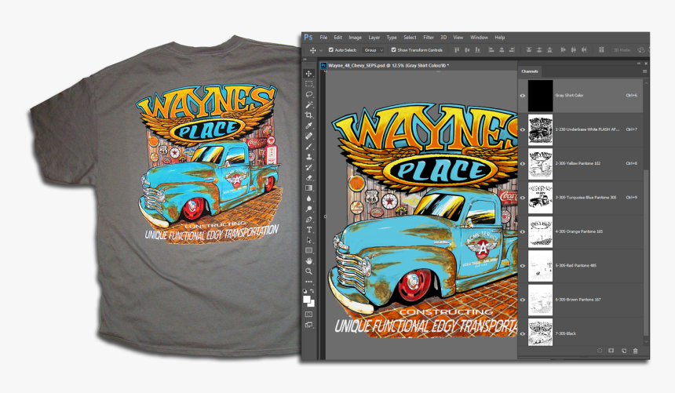Screen dimensions: 675x393
Task: Click the background color swatch
Action: point(312,304)
